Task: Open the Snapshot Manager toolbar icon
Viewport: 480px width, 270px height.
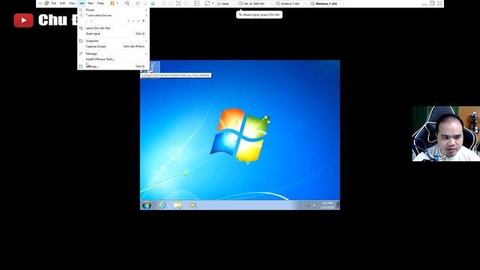Action: [x=153, y=3]
